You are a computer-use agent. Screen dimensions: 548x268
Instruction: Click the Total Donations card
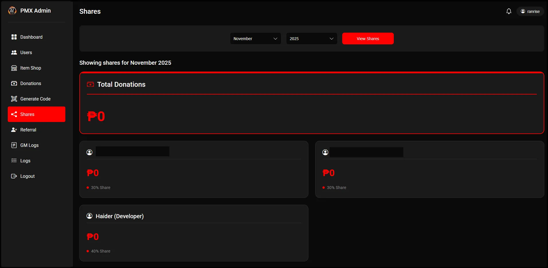312,103
